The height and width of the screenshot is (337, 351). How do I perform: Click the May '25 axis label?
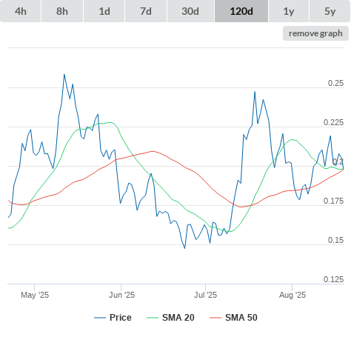point(35,295)
